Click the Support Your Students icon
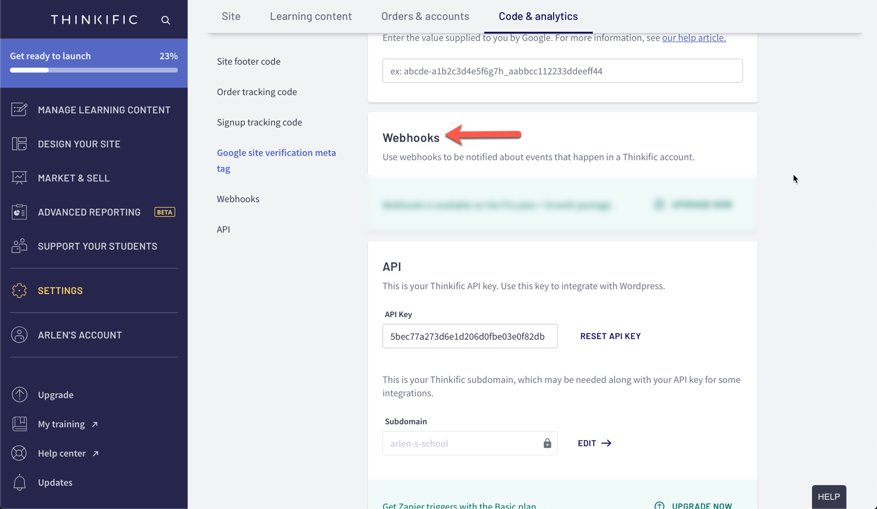The image size is (877, 509). (19, 246)
